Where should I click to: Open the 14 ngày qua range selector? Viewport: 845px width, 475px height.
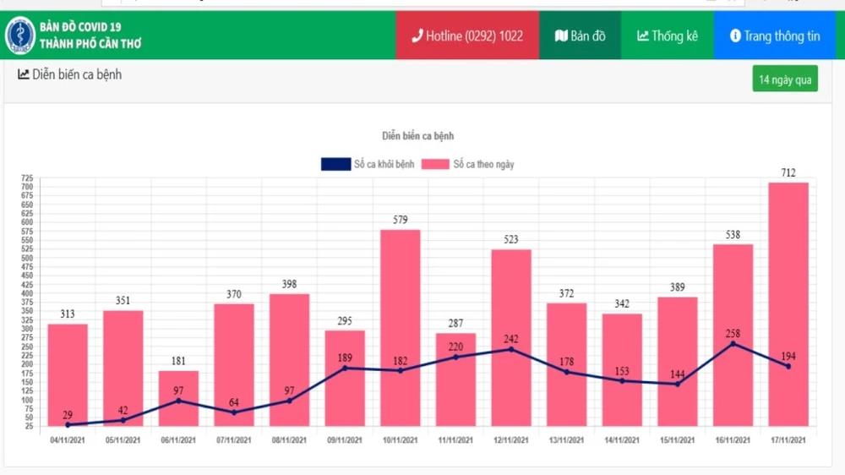tap(785, 79)
